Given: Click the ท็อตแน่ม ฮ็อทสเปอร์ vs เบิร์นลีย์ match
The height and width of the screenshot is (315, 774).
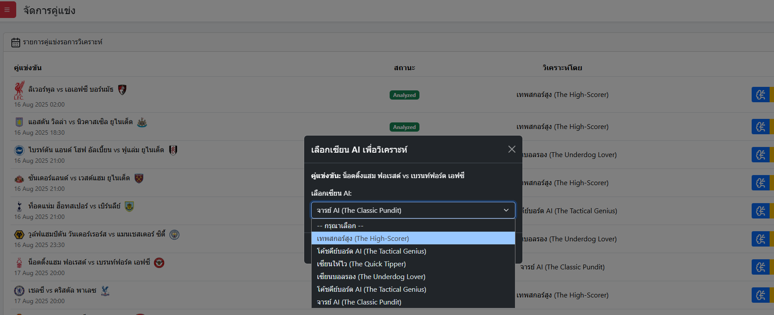Looking at the screenshot, I should click(x=74, y=206).
